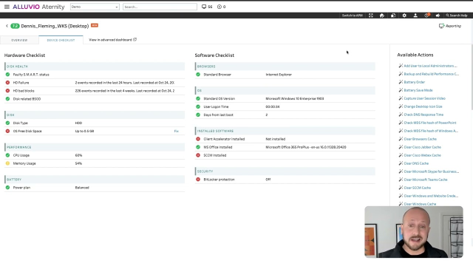The image size is (473, 266).
Task: Run Clear Cisco Jabber Cache action
Action: [x=422, y=147]
